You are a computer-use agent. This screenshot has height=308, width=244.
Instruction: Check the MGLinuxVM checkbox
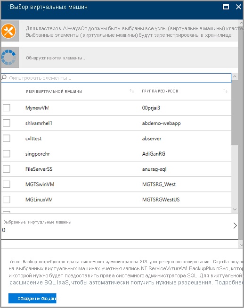point(7,200)
